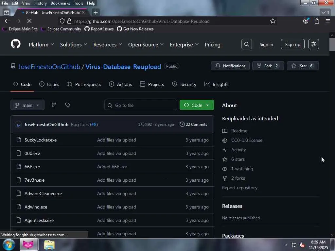
Task: Open the Firefox View icon left of tab
Action: coord(7,13)
